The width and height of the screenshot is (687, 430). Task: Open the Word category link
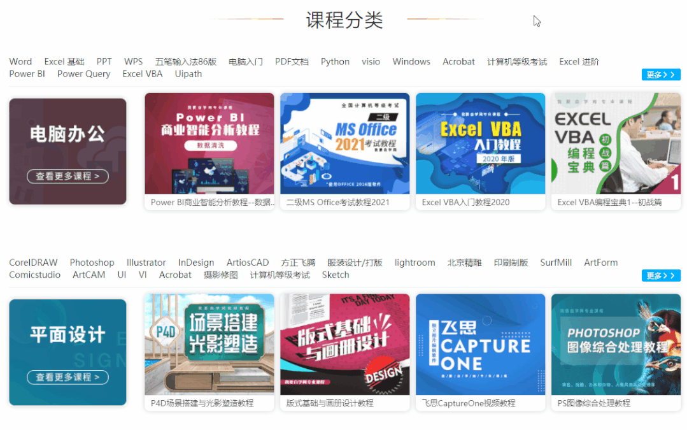tap(20, 62)
